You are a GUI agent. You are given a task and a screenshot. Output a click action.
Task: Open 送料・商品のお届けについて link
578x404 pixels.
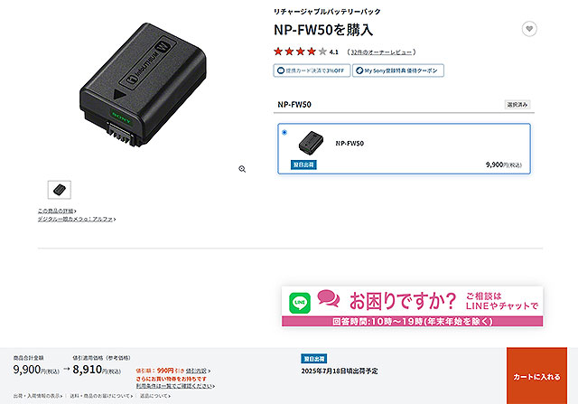pos(101,396)
